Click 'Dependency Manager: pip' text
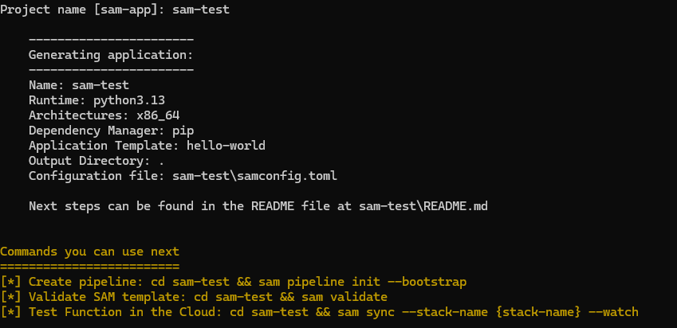 point(111,131)
